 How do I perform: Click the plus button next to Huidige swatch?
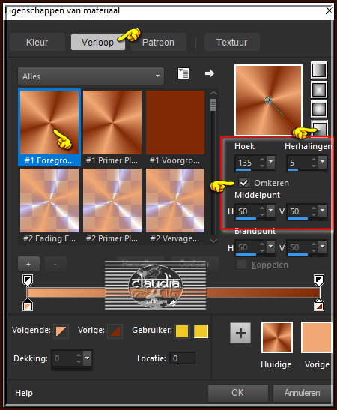tap(240, 333)
